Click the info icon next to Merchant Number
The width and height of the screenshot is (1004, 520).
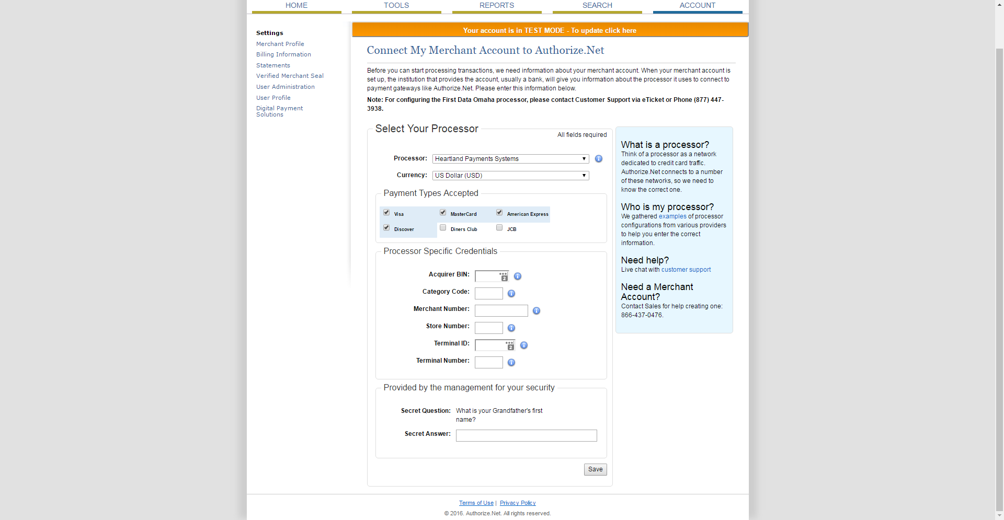[537, 311]
